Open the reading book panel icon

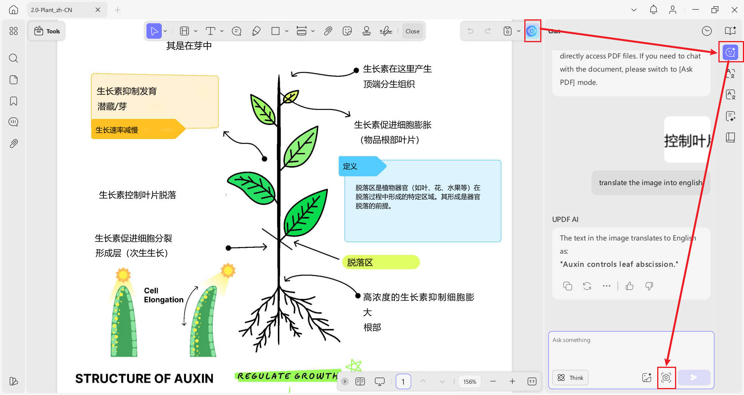coord(730,137)
